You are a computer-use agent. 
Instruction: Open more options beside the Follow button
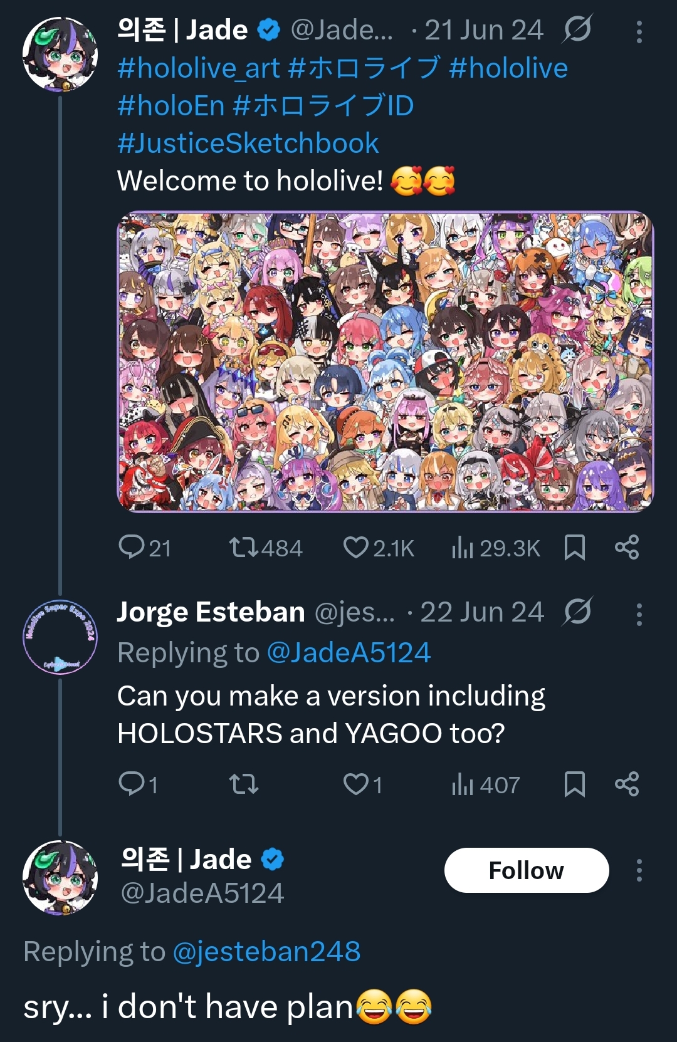tap(639, 870)
